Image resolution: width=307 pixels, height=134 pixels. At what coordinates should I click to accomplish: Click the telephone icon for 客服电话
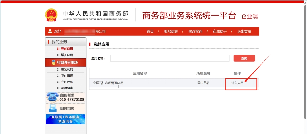(52, 97)
